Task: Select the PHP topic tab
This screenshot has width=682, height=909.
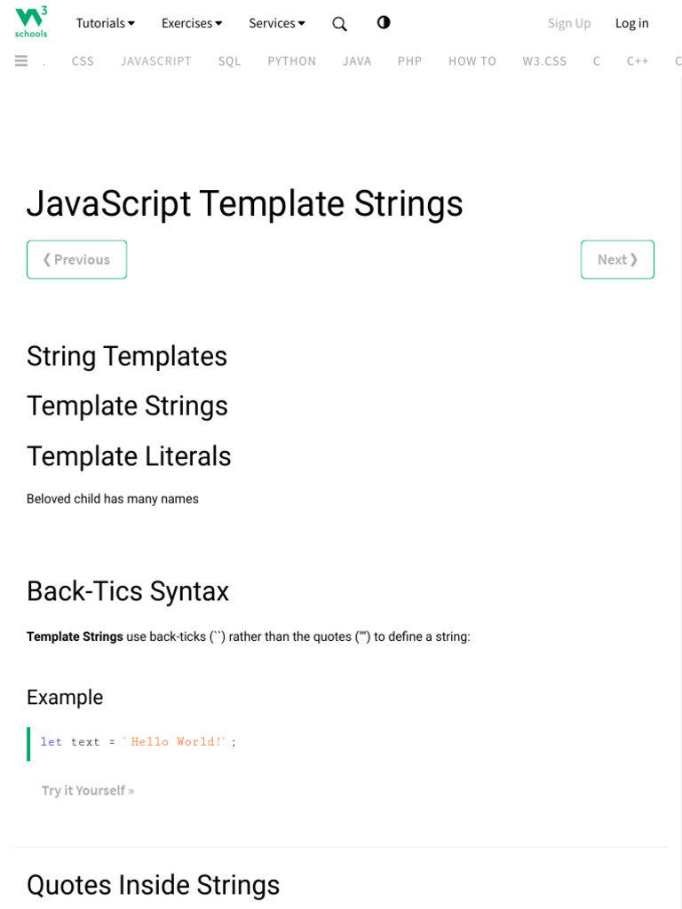Action: (409, 61)
